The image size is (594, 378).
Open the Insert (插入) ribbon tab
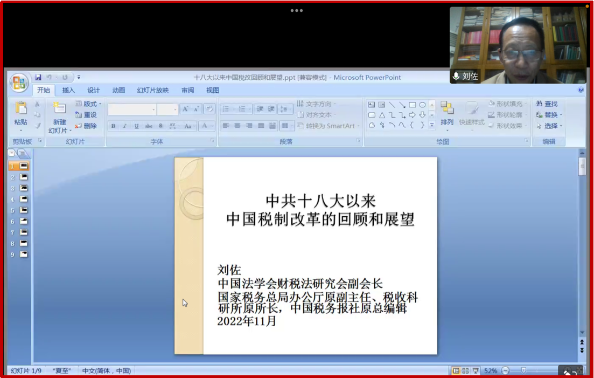pyautogui.click(x=68, y=91)
